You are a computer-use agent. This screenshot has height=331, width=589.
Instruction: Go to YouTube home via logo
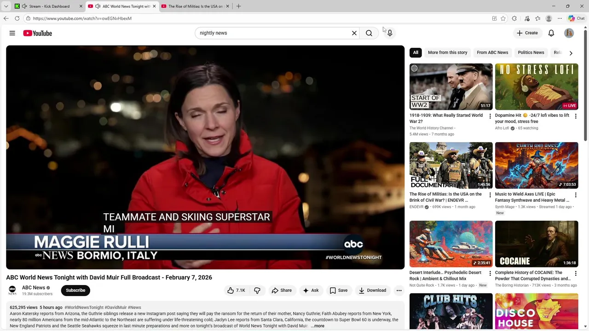point(37,33)
